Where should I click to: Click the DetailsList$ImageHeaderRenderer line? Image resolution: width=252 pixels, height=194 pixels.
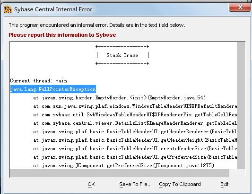[x=135, y=123]
